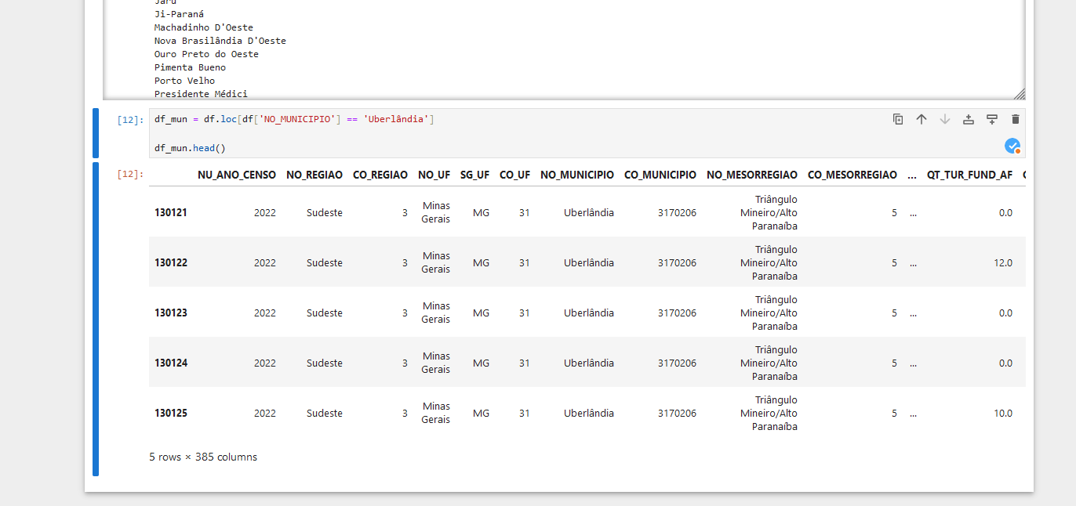Insert a cell above using toolbar icon
The width and height of the screenshot is (1076, 506).
969,119
